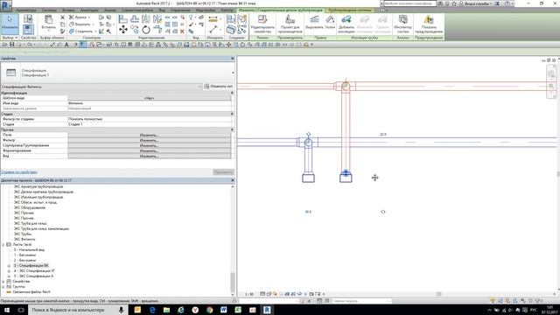Open Инспектор систем system inspector
Image resolution: width=560 pixels, height=315 pixels.
[x=402, y=24]
